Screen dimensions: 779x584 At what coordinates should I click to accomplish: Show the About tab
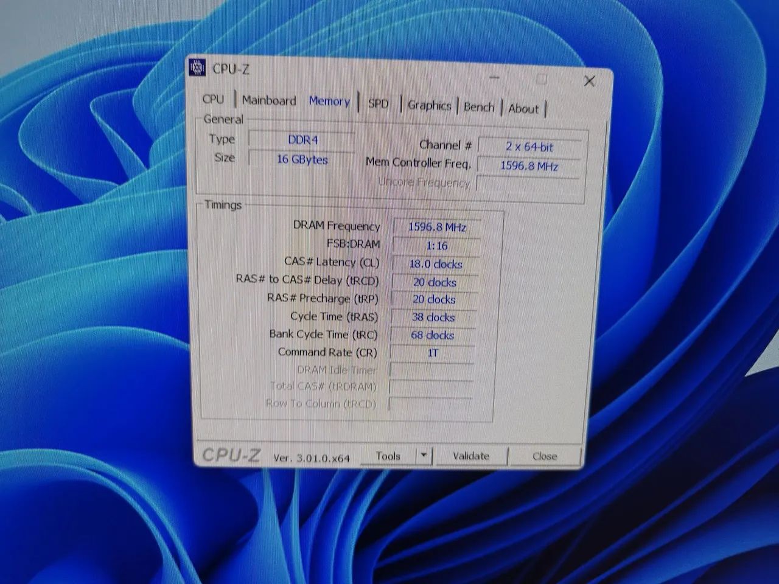[523, 109]
